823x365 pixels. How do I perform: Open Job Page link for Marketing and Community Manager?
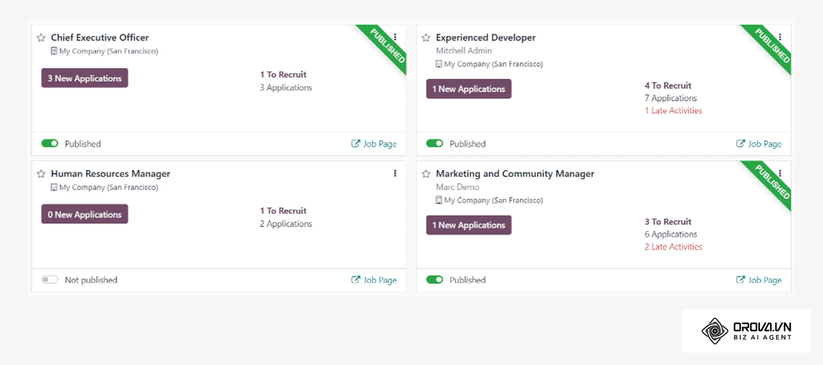coord(759,280)
